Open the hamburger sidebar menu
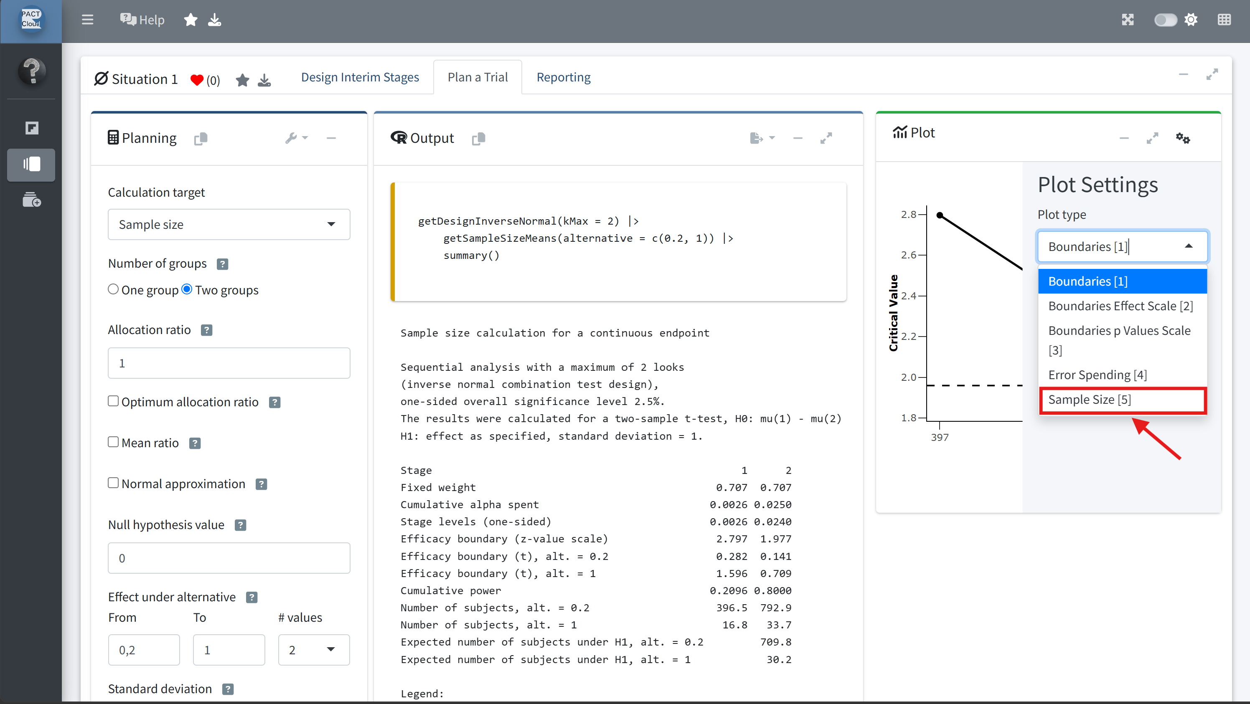 pyautogui.click(x=87, y=20)
